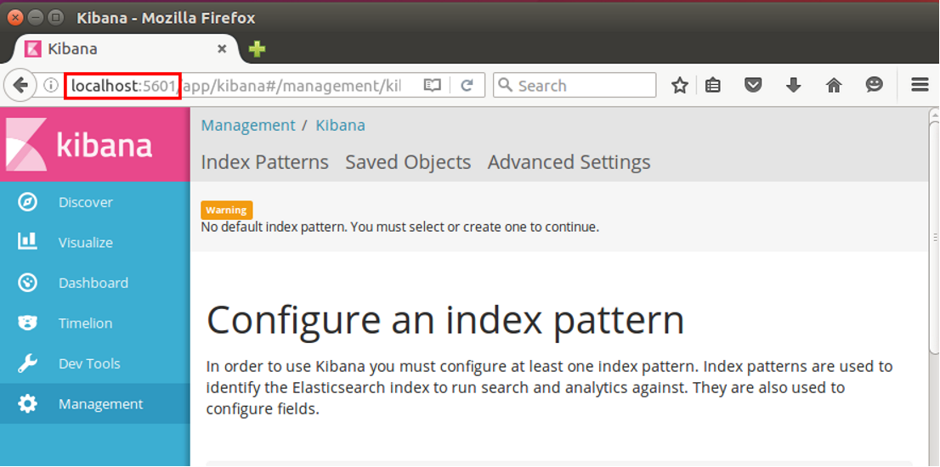Image resolution: width=940 pixels, height=467 pixels.
Task: Select the Management sidebar entry
Action: tap(94, 403)
